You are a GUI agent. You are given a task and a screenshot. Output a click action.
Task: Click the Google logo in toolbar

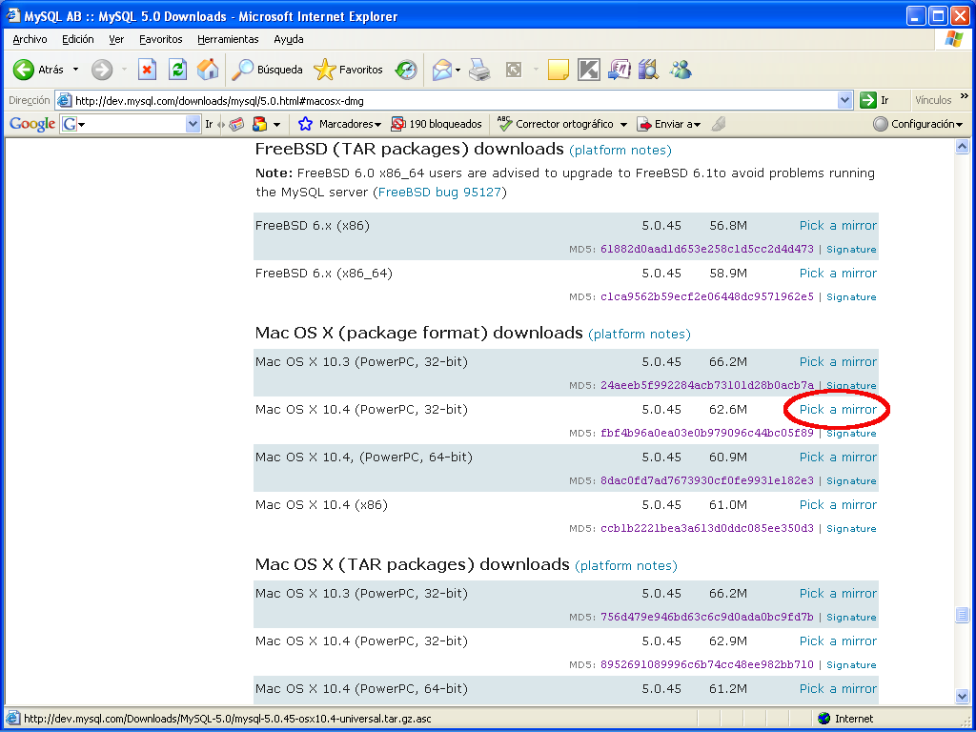[x=32, y=124]
